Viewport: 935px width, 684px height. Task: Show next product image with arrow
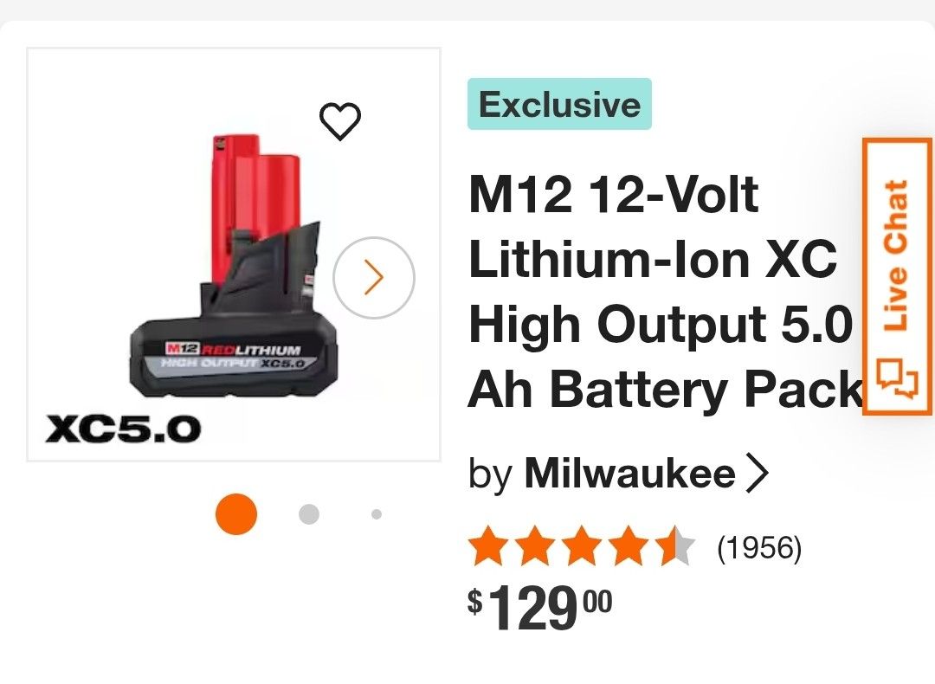pyautogui.click(x=374, y=278)
